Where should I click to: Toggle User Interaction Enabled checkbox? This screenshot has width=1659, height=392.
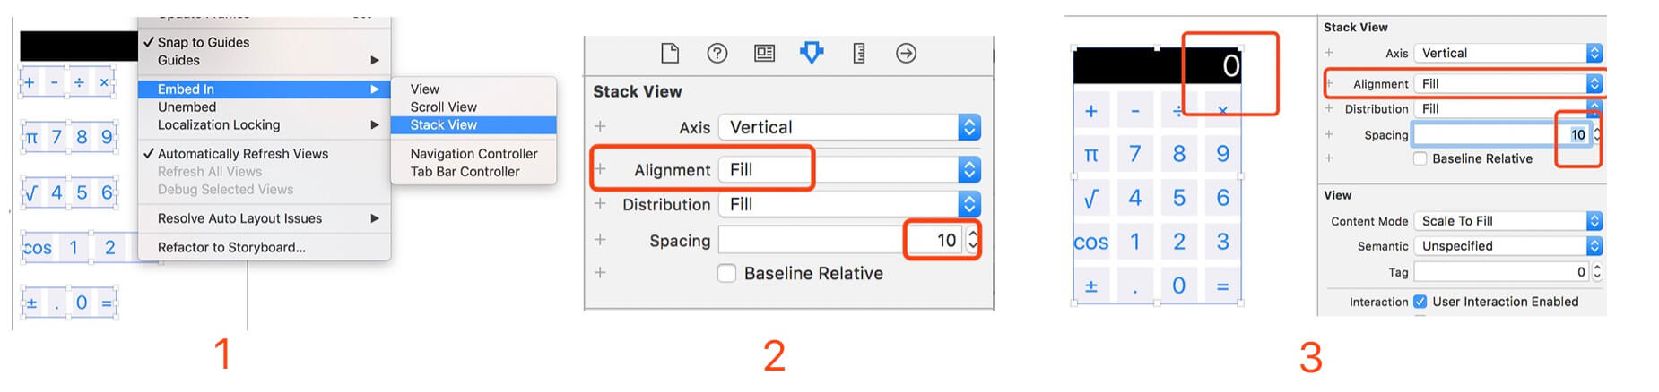point(1420,302)
